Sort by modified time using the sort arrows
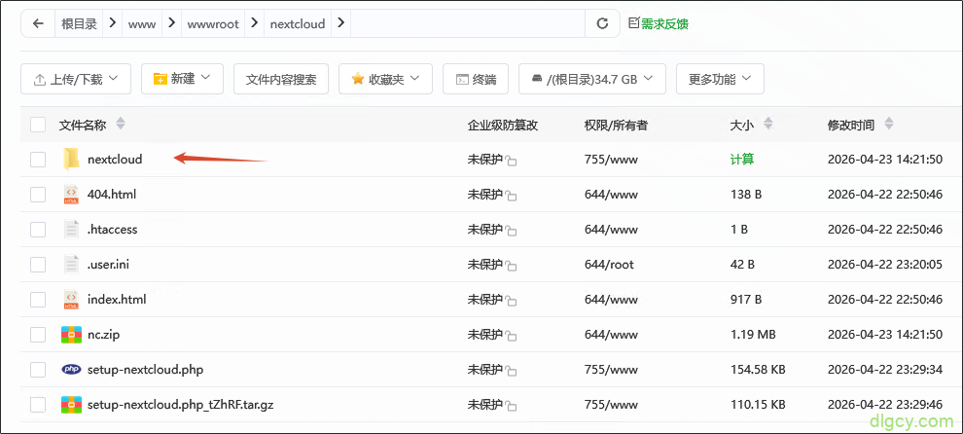 [x=888, y=124]
